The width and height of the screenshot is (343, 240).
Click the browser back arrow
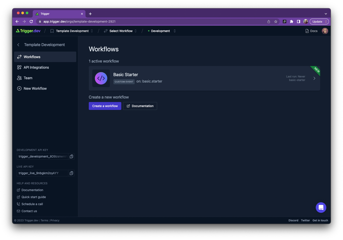[x=17, y=21]
